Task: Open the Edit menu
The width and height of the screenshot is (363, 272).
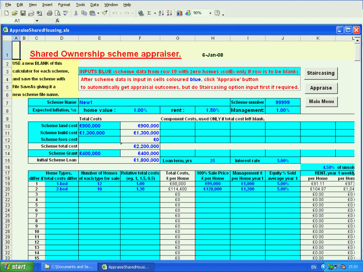Action: point(20,5)
